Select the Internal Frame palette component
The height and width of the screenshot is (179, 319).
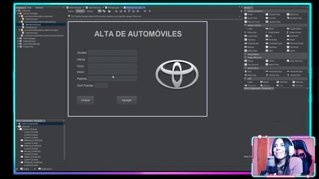coord(252,22)
